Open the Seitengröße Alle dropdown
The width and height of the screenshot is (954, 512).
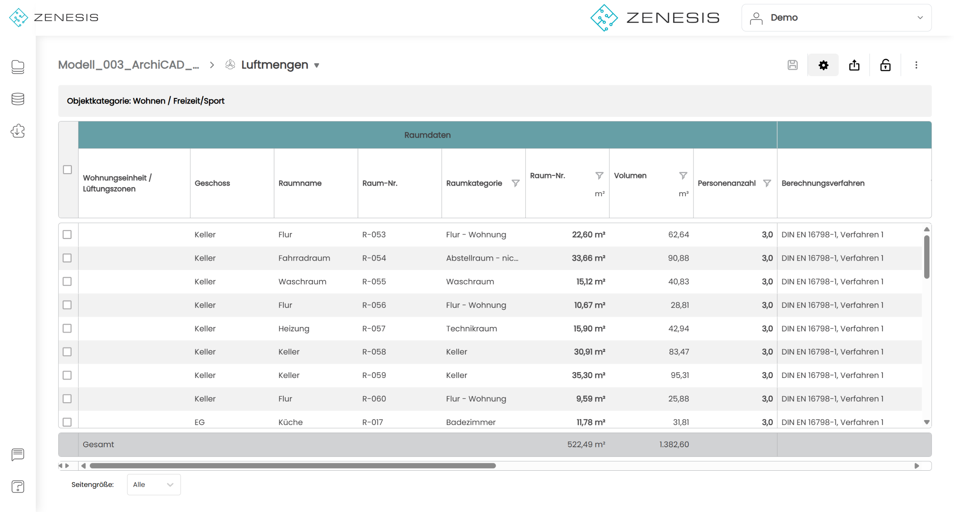(154, 484)
